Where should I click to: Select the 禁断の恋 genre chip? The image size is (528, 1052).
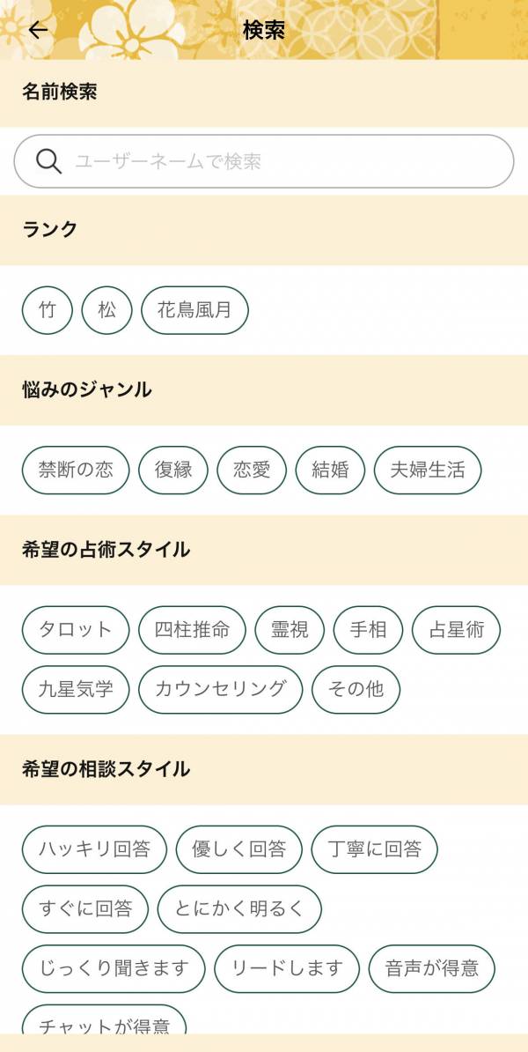tap(76, 470)
